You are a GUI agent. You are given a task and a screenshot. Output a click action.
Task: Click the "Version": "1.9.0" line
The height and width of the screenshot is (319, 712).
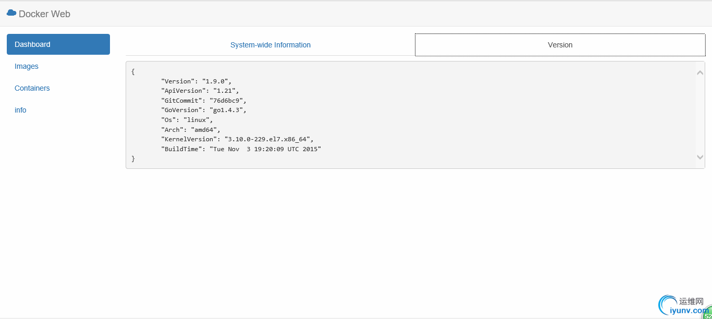pos(196,81)
